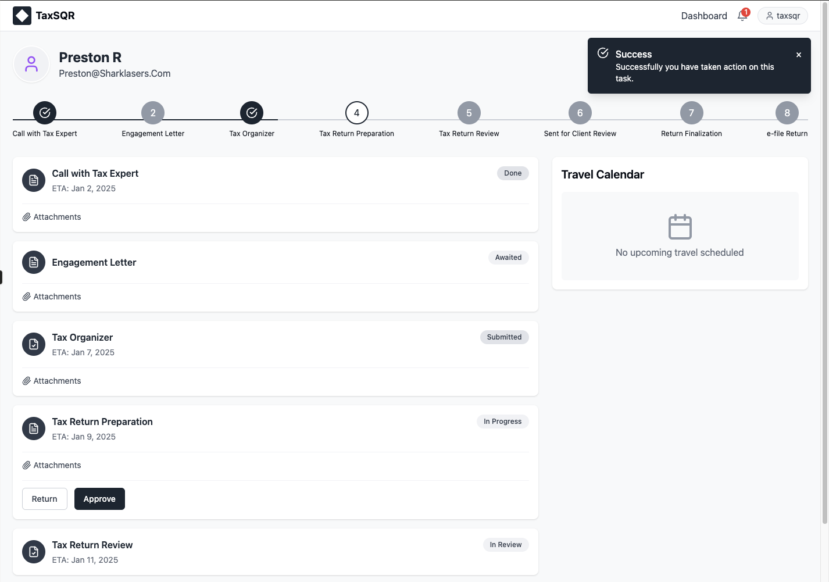Image resolution: width=829 pixels, height=582 pixels.
Task: Click the page's vertical scrollbar
Action: point(824,262)
